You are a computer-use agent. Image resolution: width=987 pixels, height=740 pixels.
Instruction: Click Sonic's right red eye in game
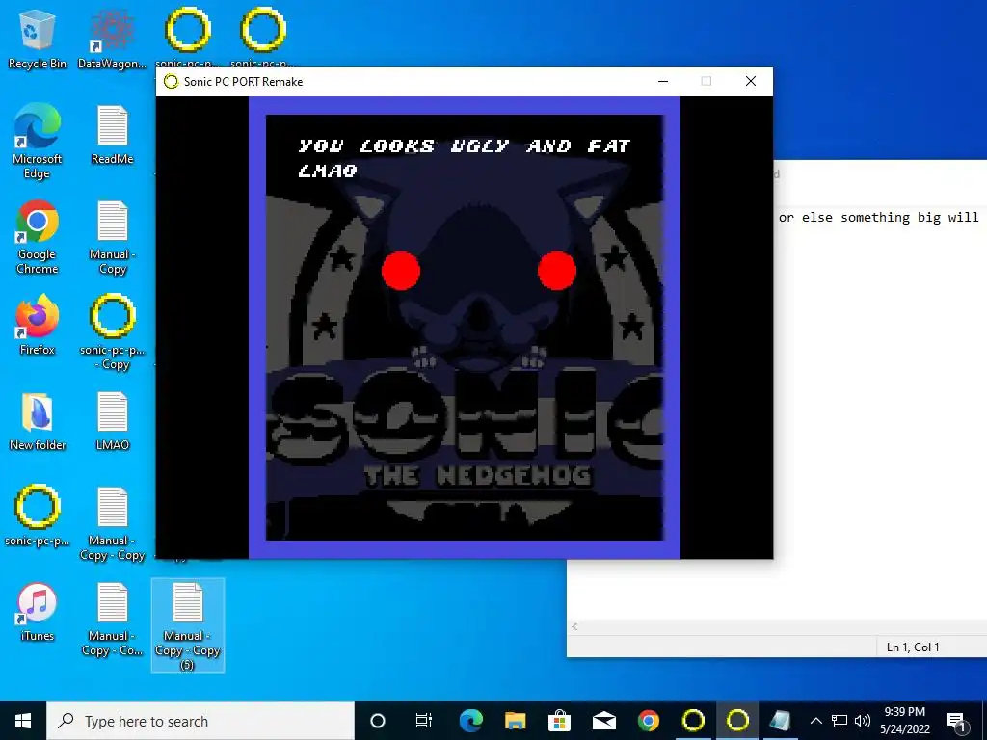click(x=557, y=271)
